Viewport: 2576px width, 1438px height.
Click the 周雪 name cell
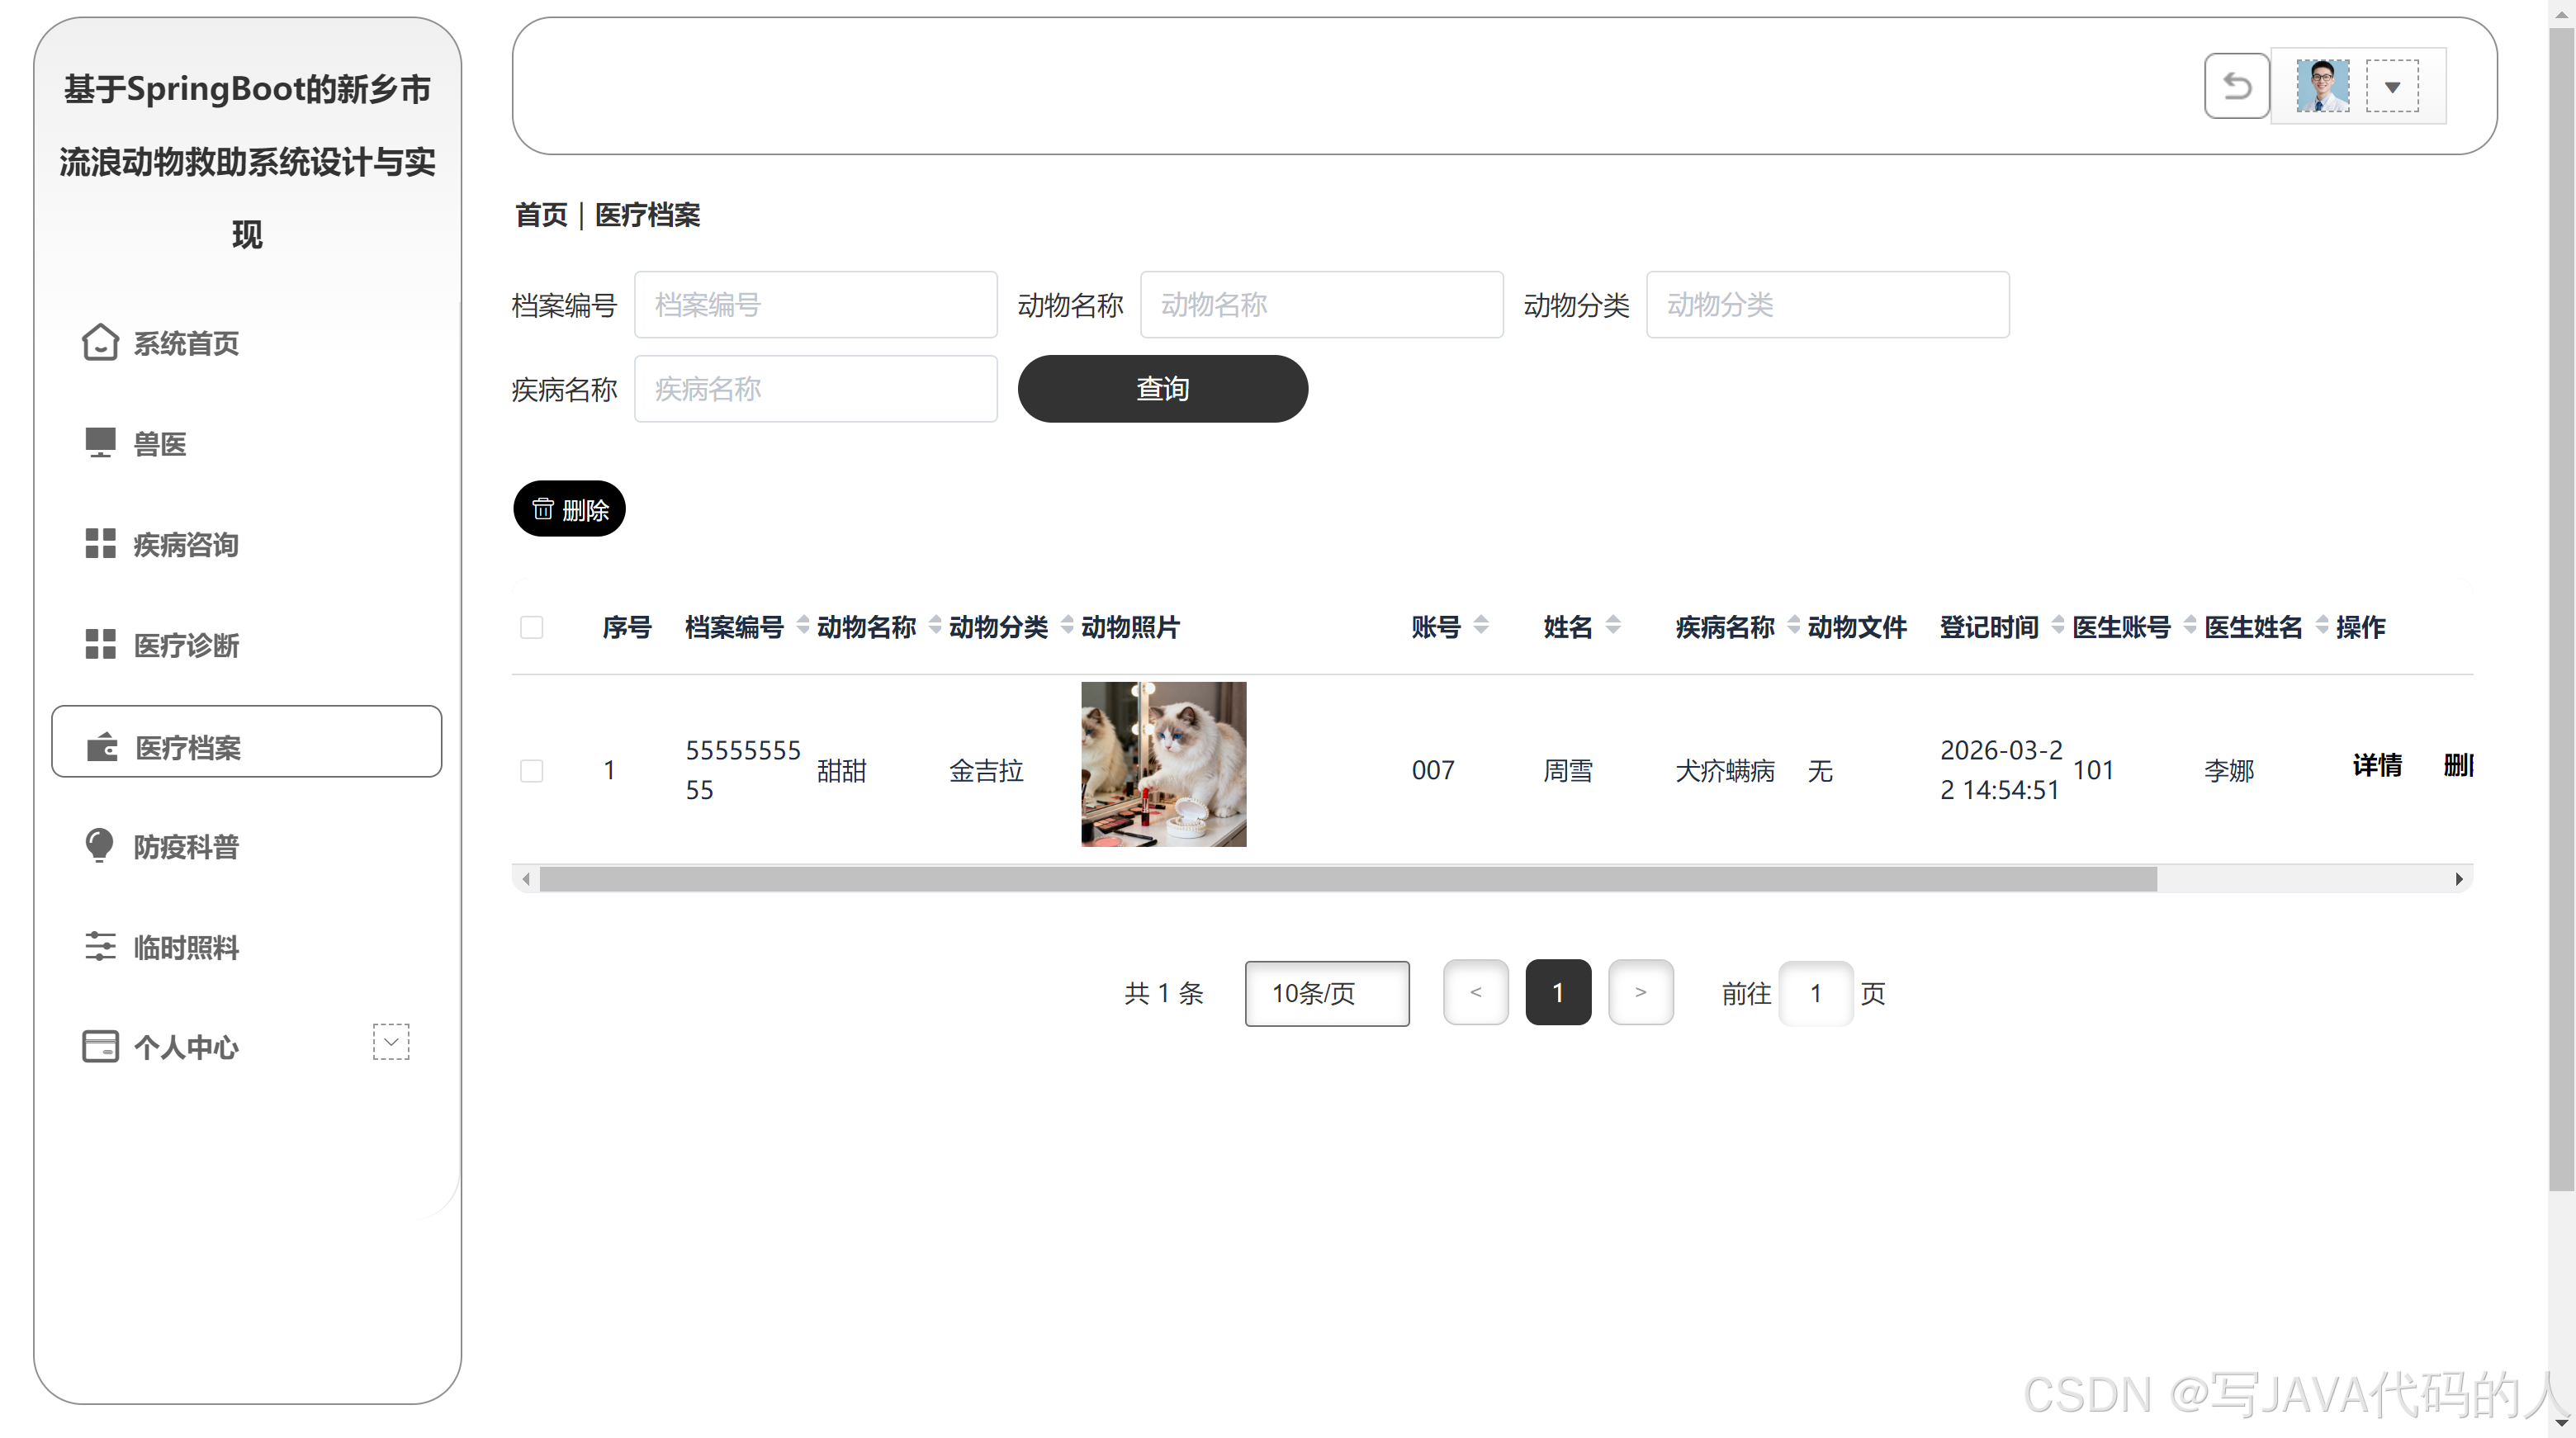point(1567,770)
